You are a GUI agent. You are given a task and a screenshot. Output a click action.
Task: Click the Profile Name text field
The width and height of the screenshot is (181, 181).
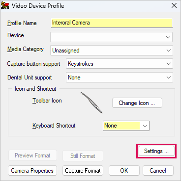[x=112, y=23]
